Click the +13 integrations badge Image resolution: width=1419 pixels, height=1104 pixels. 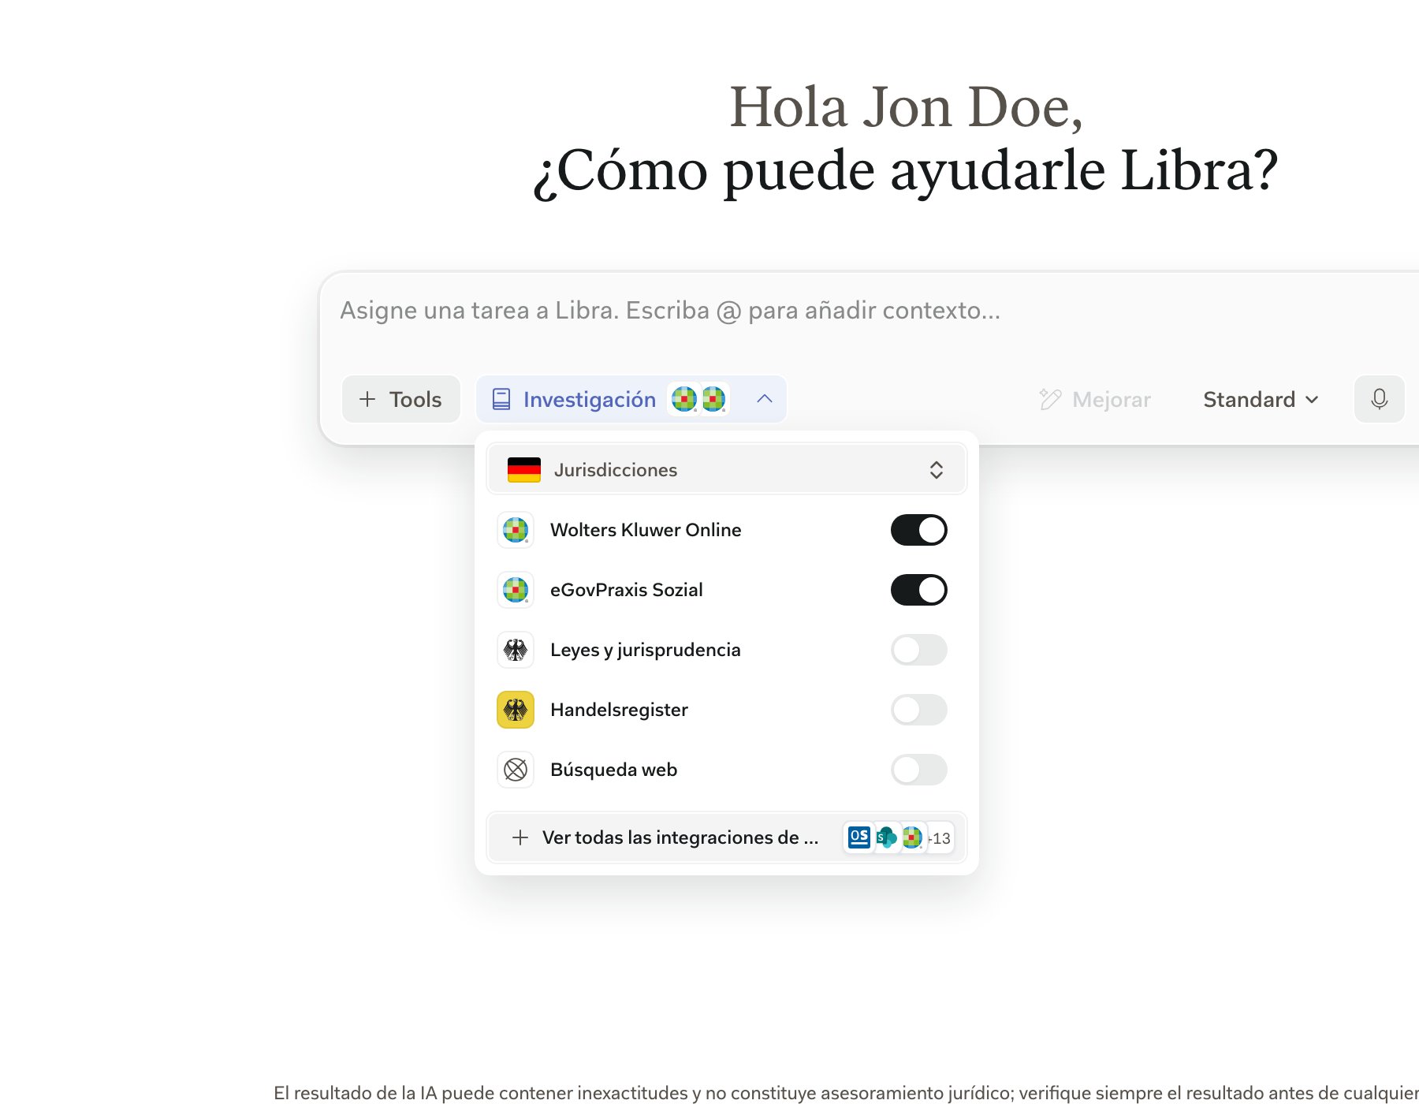(x=940, y=838)
